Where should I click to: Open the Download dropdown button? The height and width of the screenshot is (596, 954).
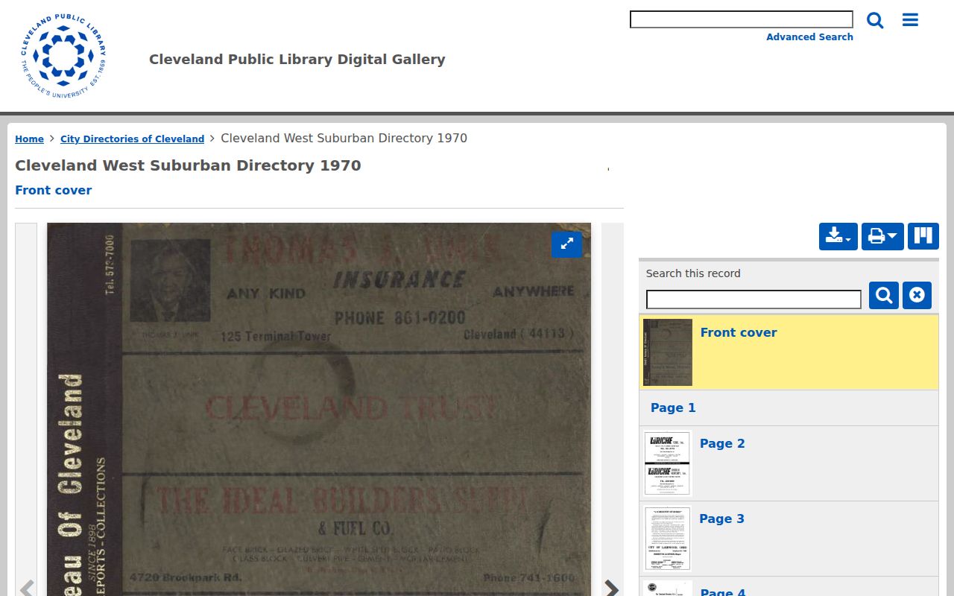[838, 236]
